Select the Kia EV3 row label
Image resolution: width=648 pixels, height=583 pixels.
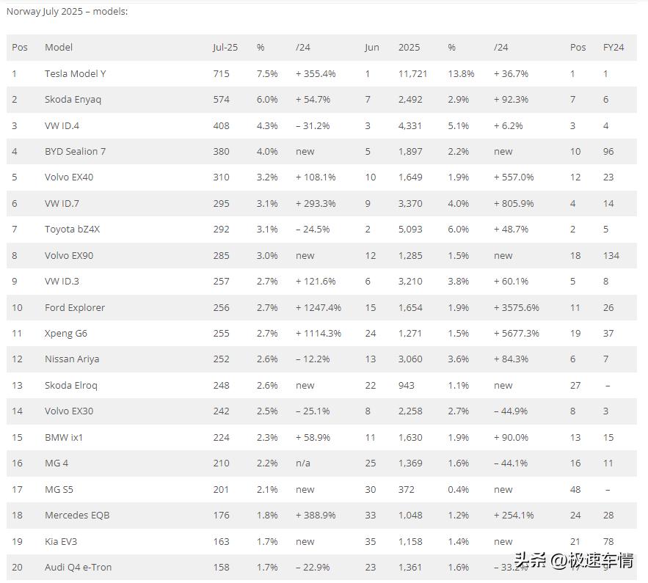61,541
